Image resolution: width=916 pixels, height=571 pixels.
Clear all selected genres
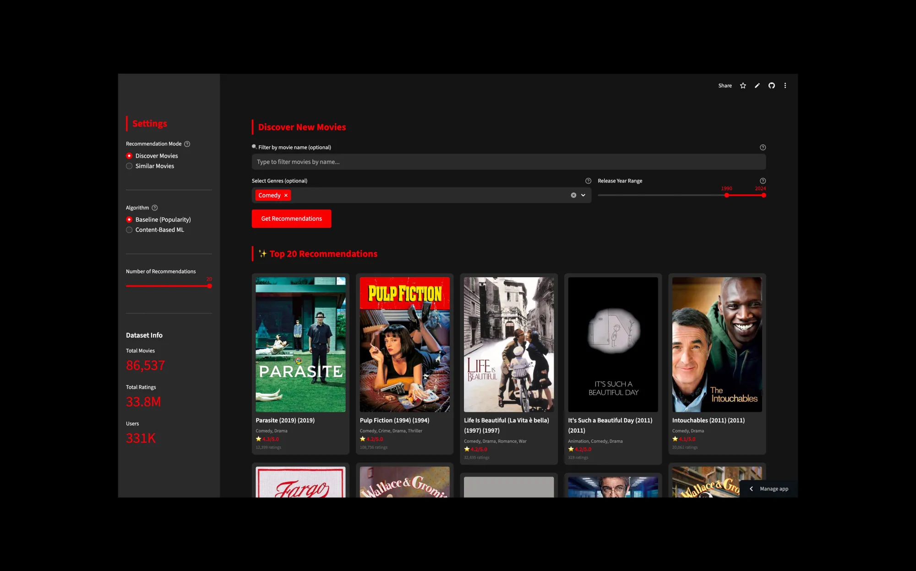tap(573, 195)
